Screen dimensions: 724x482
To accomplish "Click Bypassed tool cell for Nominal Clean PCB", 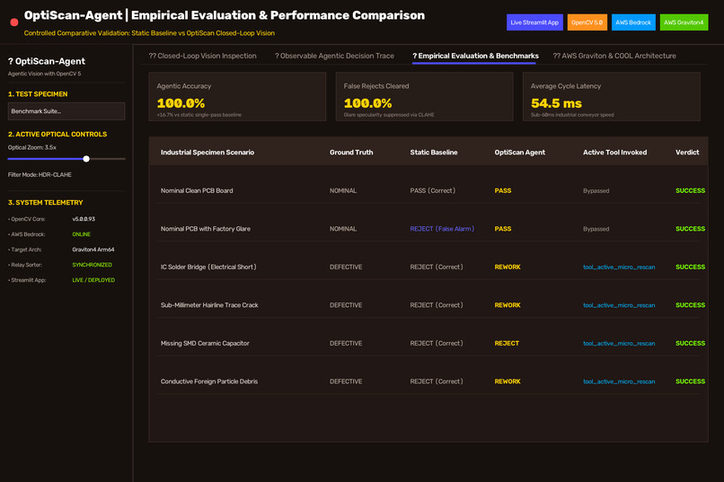I will pos(596,190).
